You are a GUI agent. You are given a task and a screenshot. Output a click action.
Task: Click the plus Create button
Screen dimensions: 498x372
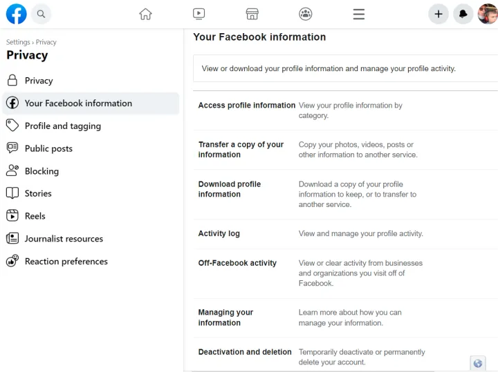[438, 14]
